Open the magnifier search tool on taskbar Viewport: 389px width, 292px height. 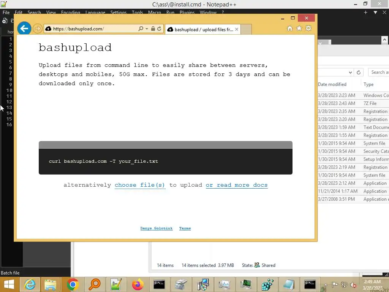click(x=94, y=284)
